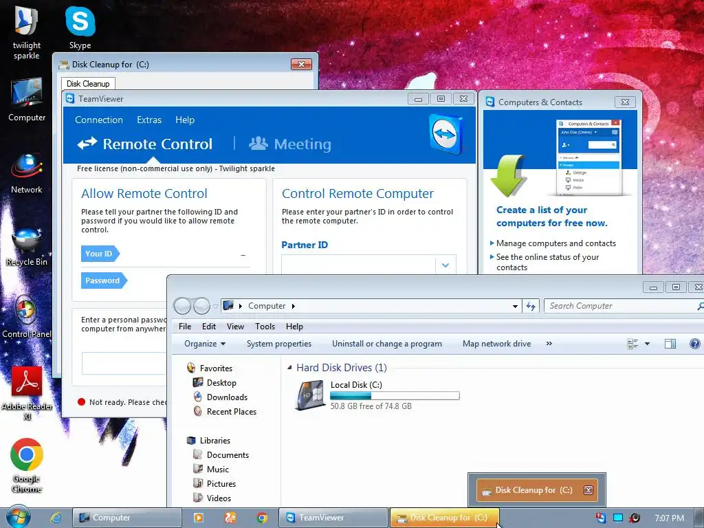Open the Explorer help icon
This screenshot has width=704, height=528.
coord(694,344)
